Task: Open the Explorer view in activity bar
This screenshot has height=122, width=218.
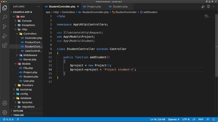Action: [4, 8]
